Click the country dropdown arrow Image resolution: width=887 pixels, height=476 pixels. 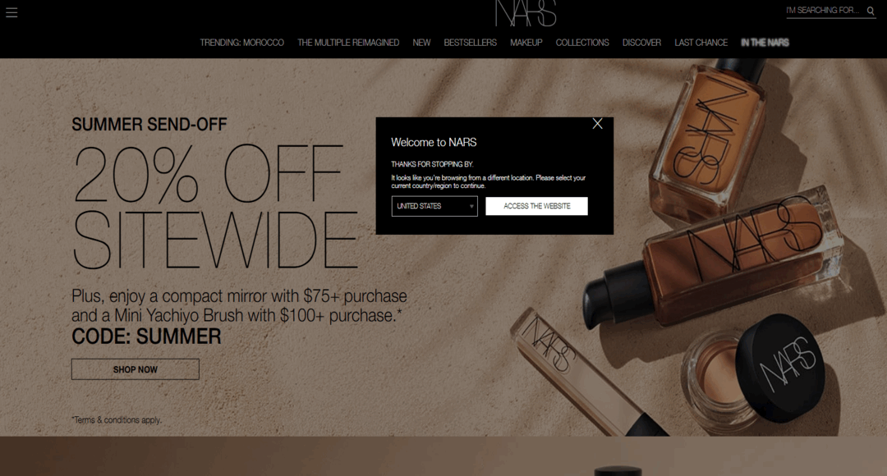tap(471, 206)
